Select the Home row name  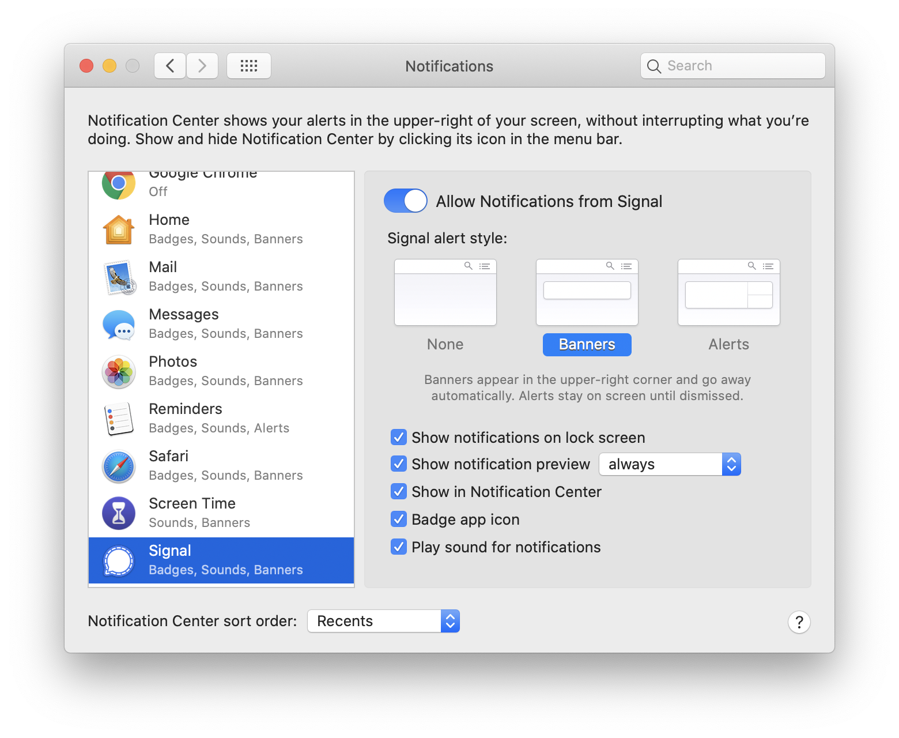169,220
